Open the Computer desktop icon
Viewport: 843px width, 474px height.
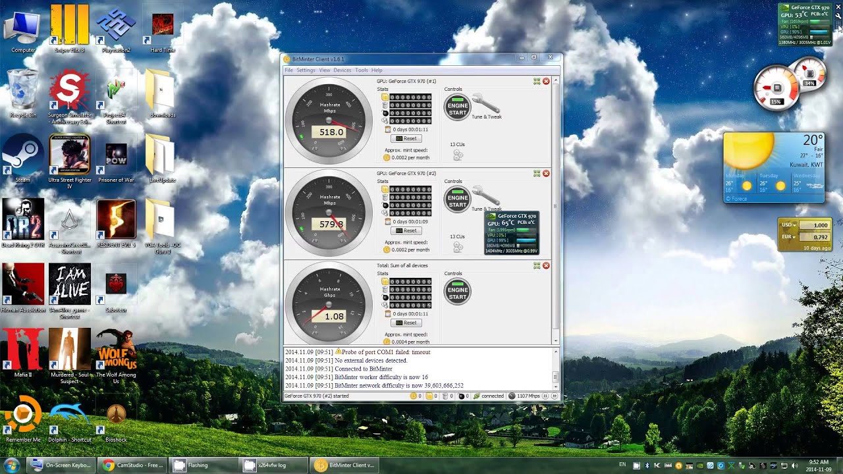[23, 30]
